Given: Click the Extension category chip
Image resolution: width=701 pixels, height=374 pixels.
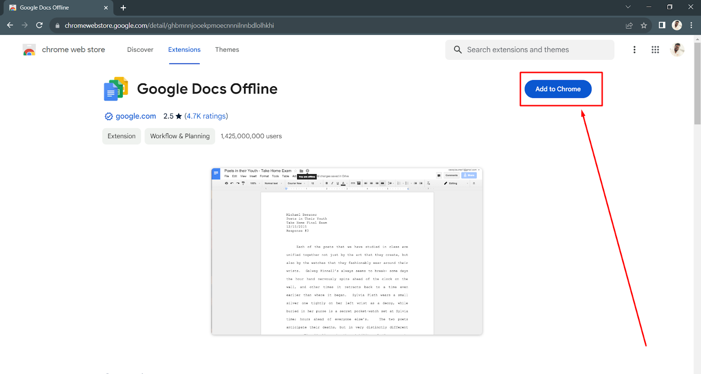Looking at the screenshot, I should [122, 136].
